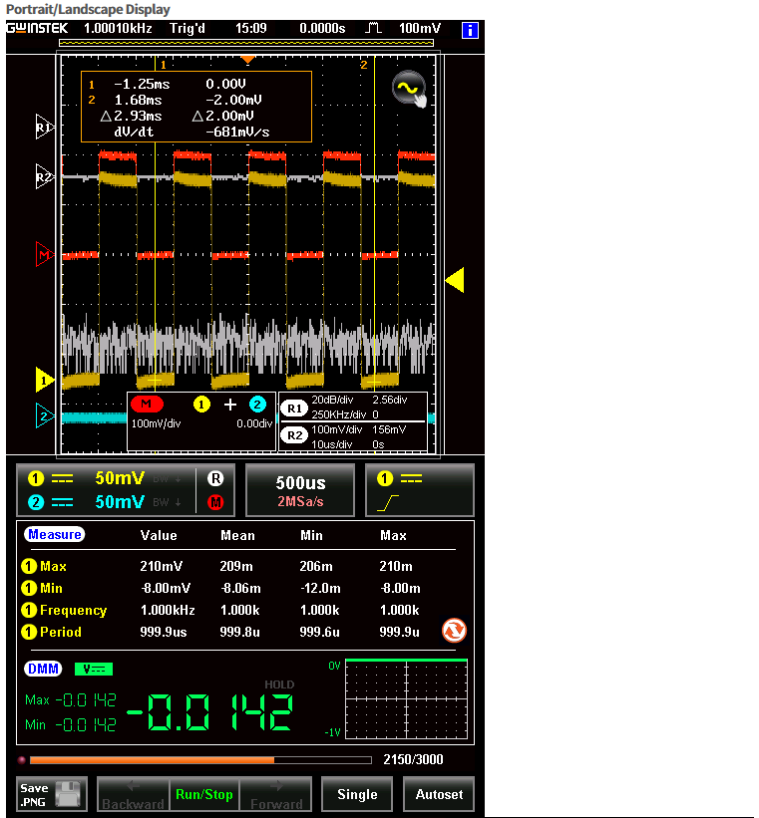Open the trigger settings panel

(x=420, y=490)
